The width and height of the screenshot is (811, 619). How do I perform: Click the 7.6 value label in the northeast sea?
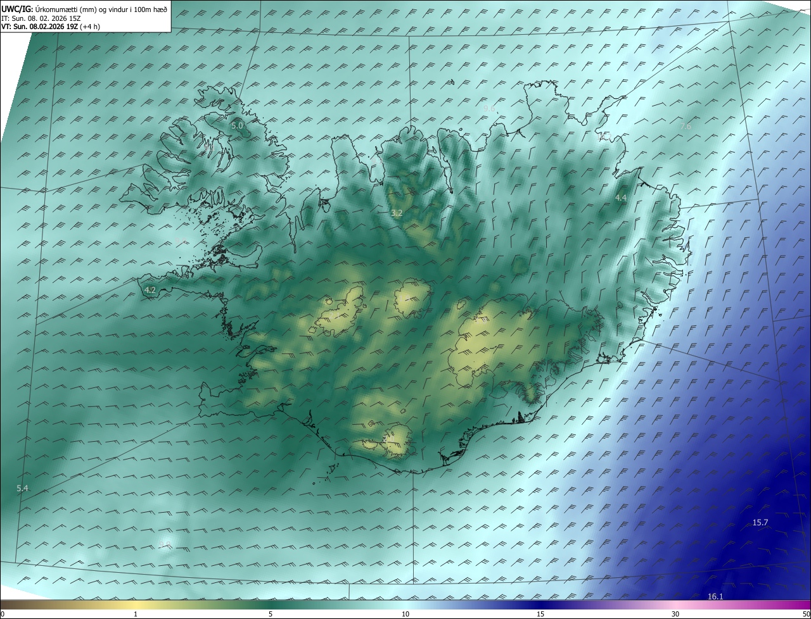coord(686,127)
